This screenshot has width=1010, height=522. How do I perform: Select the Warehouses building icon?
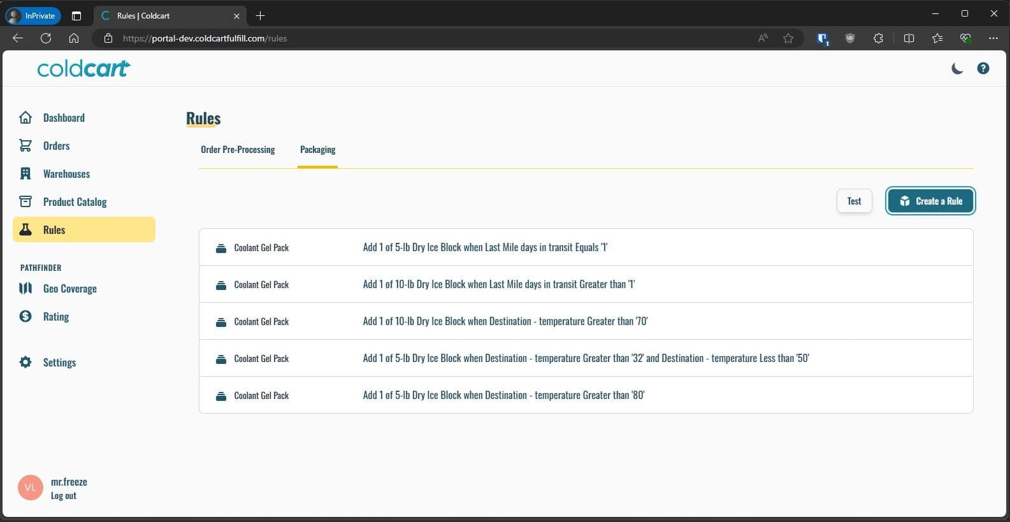tap(25, 173)
